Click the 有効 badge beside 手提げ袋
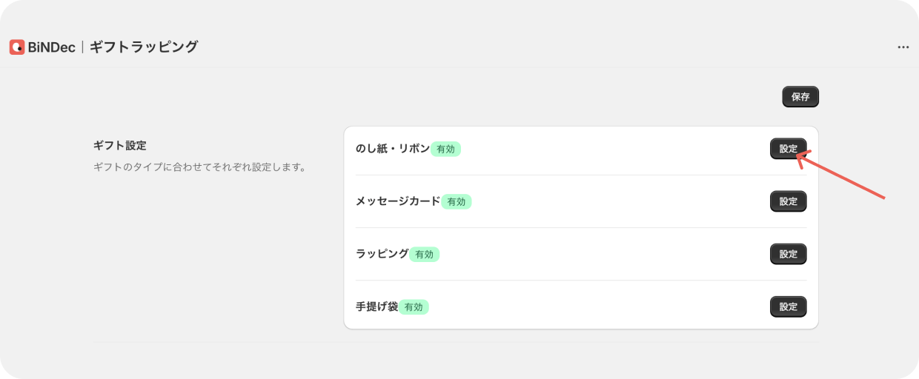 pos(414,306)
